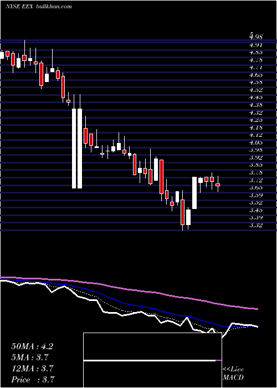Click the white-outlined MACD indicator box
The height and width of the screenshot is (388, 277).
coord(152,360)
